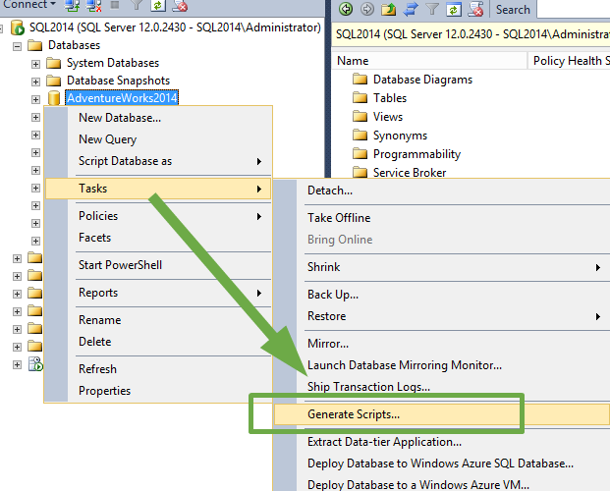610x491 pixels.
Task: Click the Filter icon in Object Explorer toolbar
Action: (137, 5)
